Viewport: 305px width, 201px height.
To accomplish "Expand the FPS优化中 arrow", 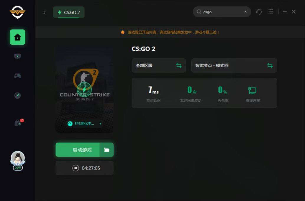I will coord(100,124).
